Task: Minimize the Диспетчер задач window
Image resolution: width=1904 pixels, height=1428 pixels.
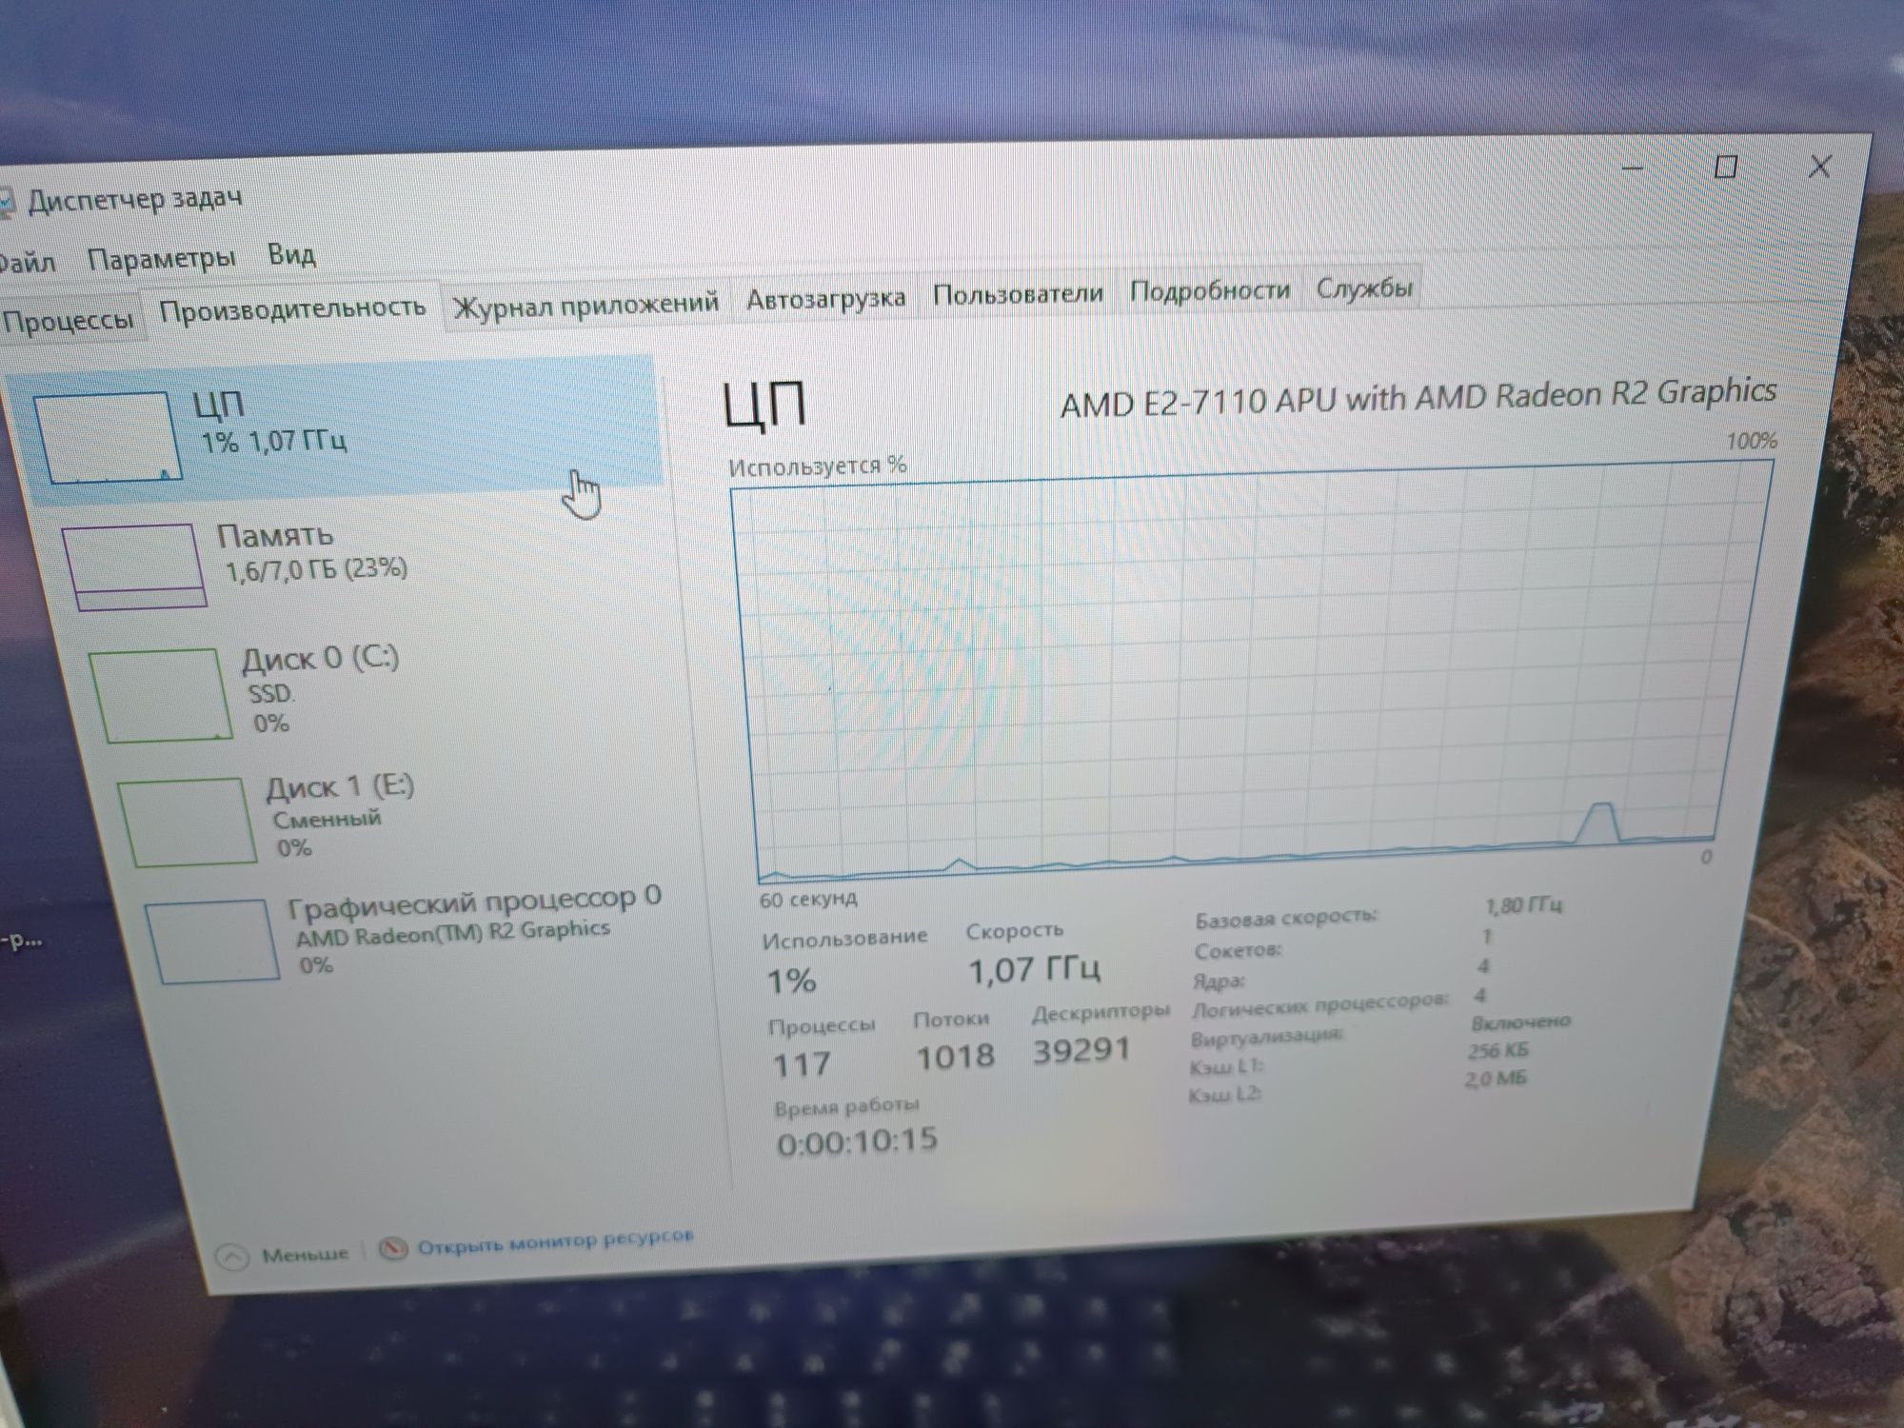Action: pos(1633,169)
